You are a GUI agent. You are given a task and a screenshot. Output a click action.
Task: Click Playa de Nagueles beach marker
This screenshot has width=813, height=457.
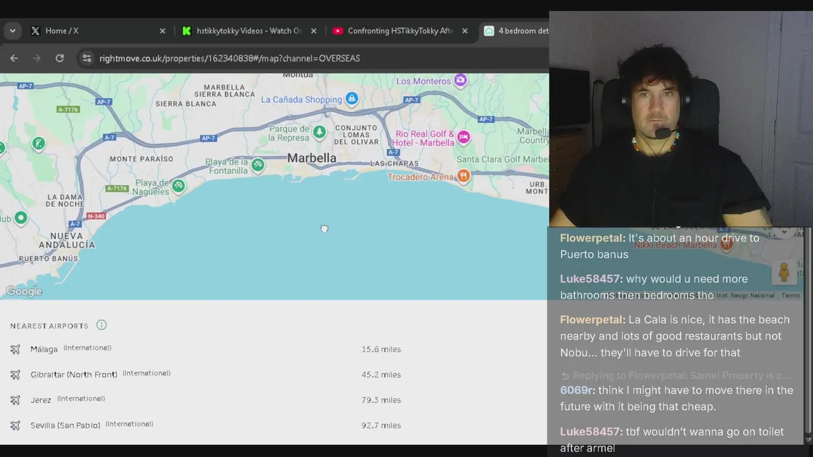tap(178, 185)
